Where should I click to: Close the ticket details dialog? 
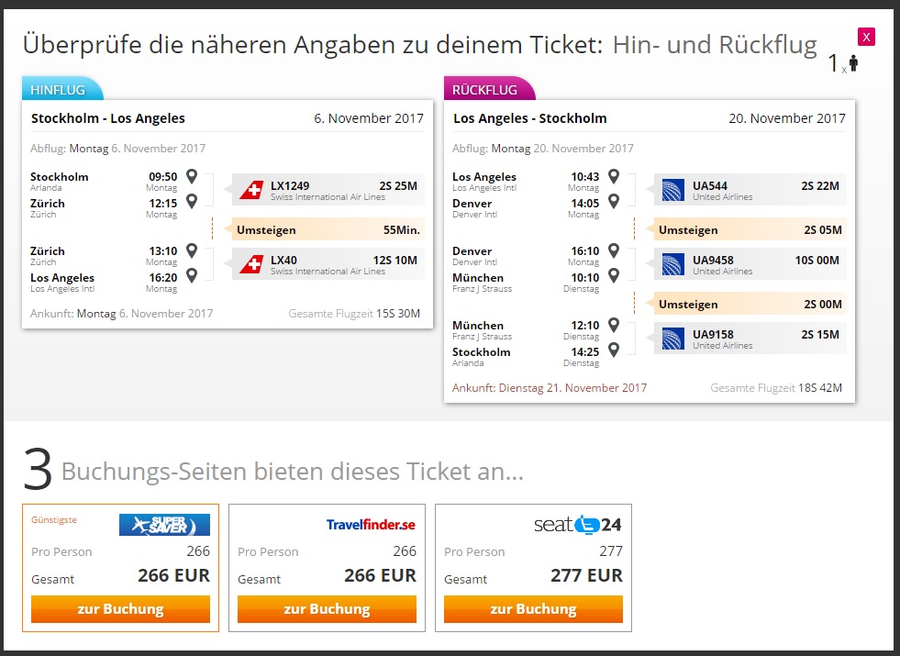(x=866, y=38)
